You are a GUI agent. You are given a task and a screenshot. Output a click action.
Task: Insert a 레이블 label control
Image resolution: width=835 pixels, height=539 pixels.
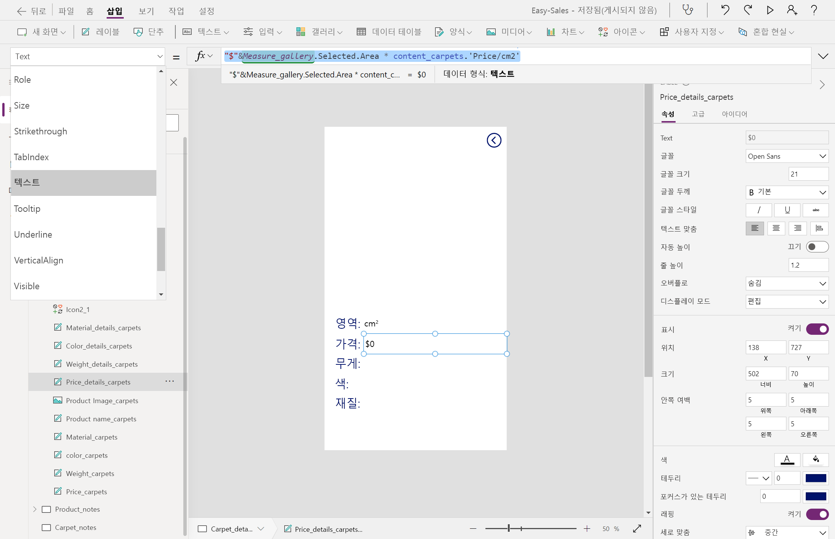101,32
